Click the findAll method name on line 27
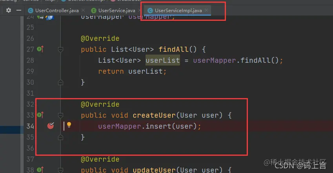 [173, 49]
